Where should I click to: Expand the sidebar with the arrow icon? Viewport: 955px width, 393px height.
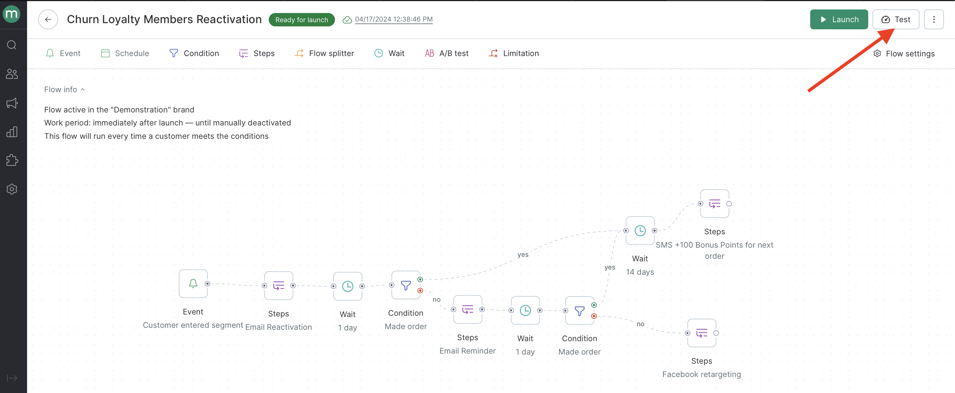pos(12,378)
